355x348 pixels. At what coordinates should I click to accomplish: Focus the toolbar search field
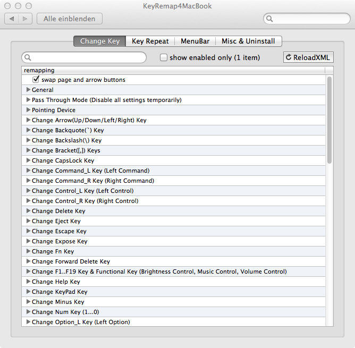(307, 19)
